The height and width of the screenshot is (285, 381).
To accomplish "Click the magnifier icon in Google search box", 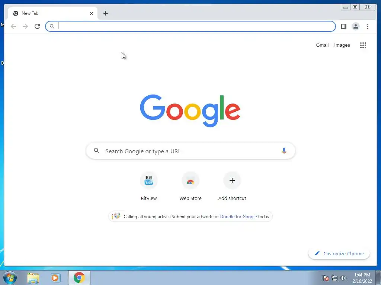I will point(96,151).
